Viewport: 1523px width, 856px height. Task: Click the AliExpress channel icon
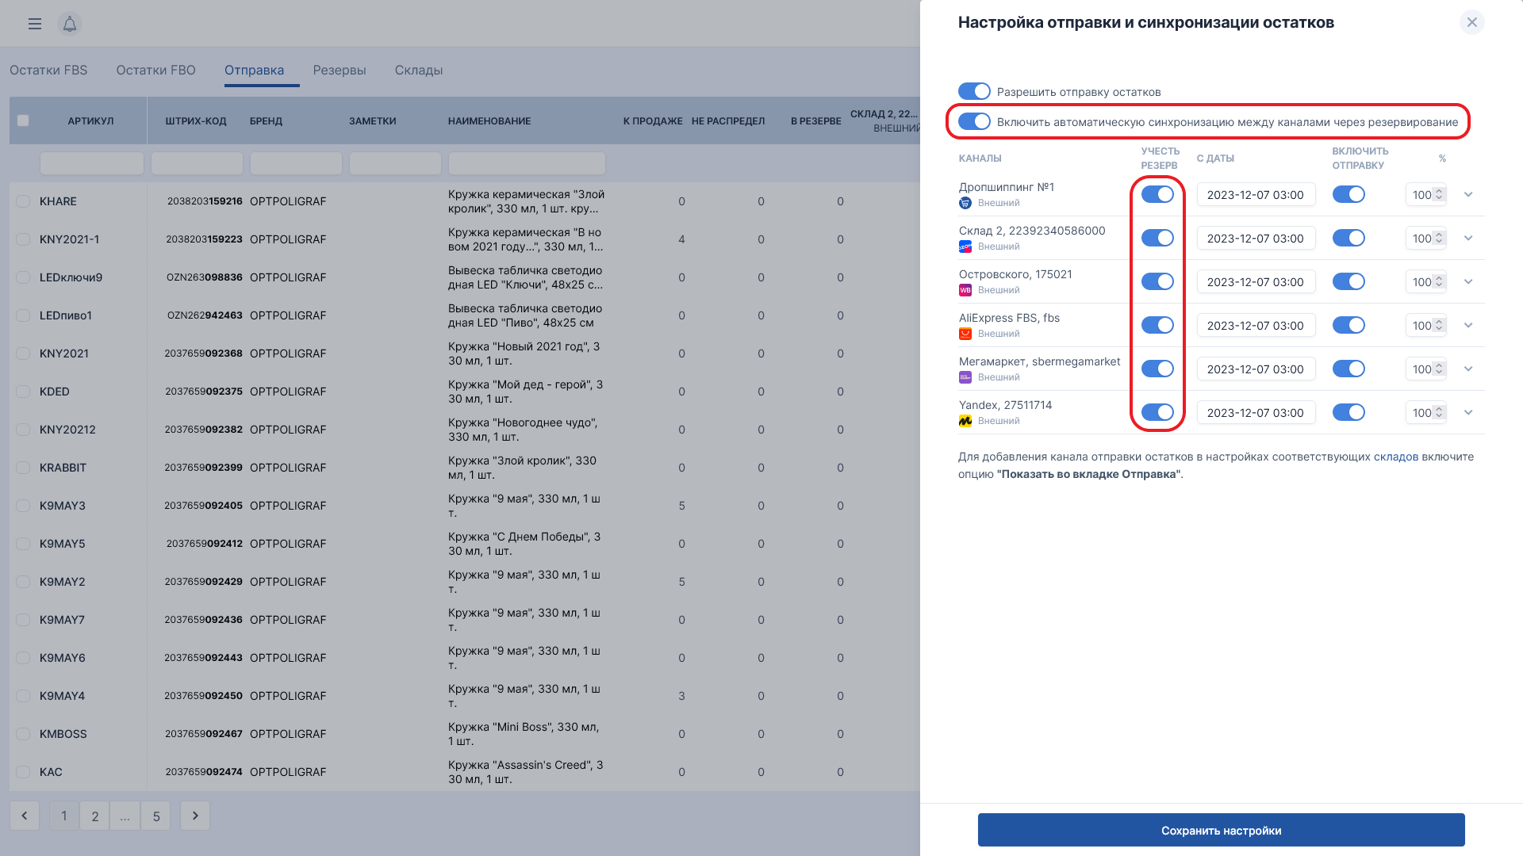click(x=965, y=334)
